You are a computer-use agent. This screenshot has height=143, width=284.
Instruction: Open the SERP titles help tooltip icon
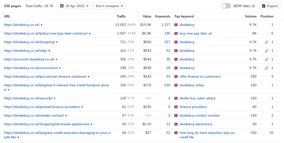253,6
